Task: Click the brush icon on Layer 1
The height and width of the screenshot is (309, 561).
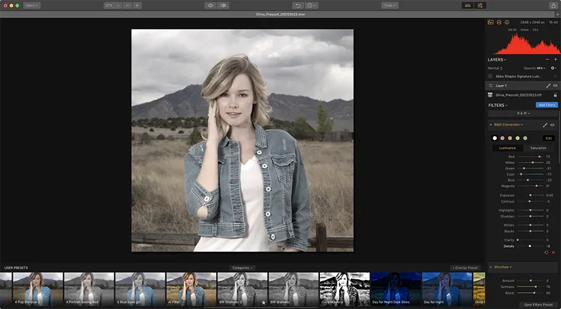Action: point(548,85)
